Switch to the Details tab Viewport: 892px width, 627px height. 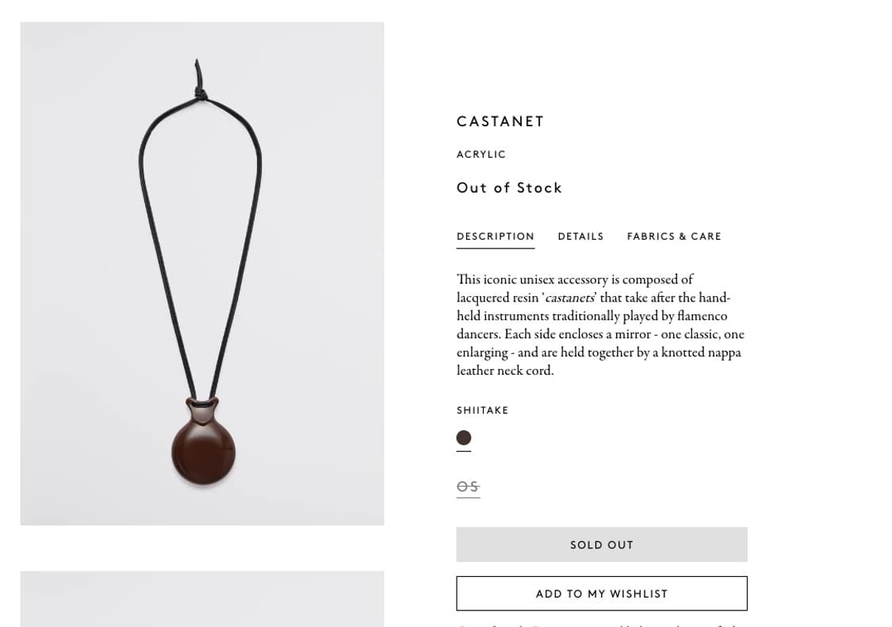[x=581, y=237]
